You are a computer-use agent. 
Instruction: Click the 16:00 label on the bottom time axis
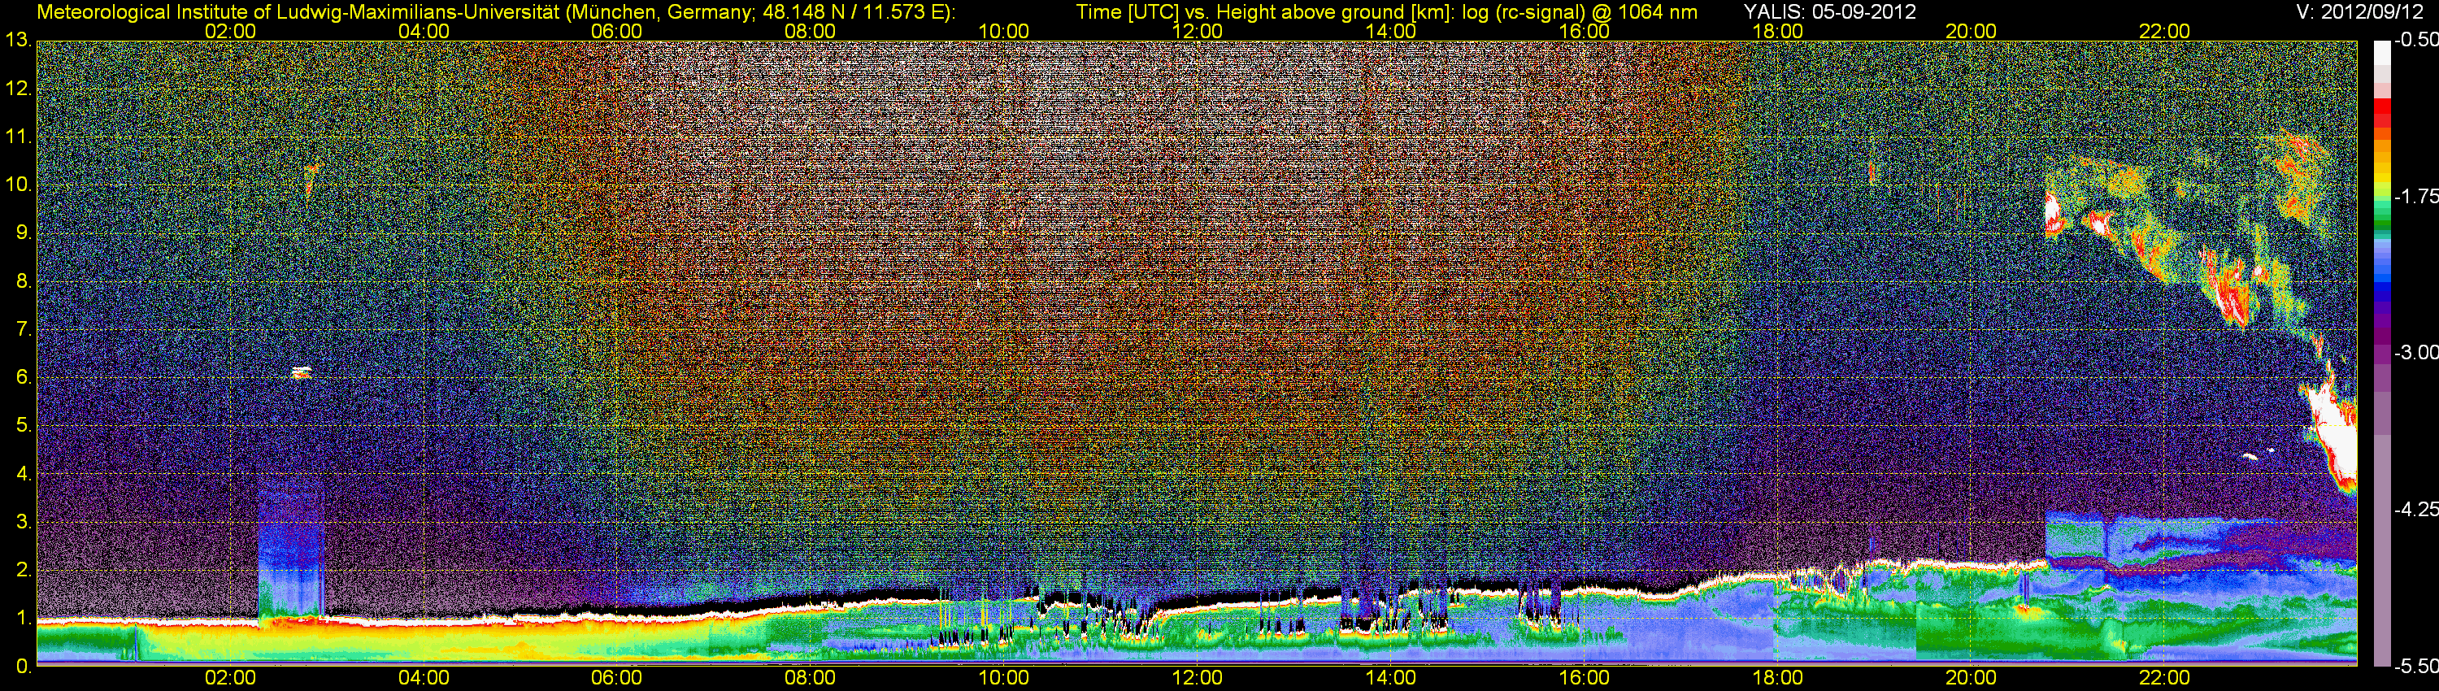click(1584, 678)
